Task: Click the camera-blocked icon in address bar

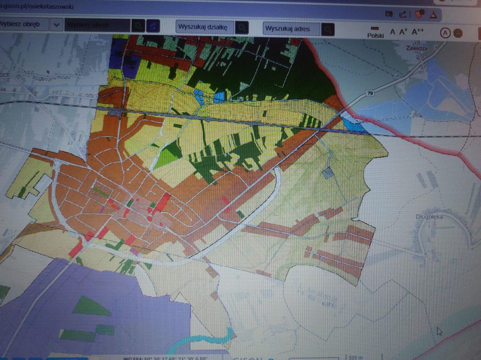Action: (x=389, y=14)
